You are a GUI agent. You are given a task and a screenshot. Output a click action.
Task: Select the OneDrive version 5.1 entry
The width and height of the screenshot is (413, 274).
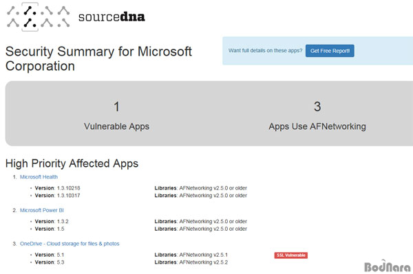[50, 255]
